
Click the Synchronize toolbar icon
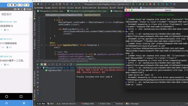tap(41, 4)
